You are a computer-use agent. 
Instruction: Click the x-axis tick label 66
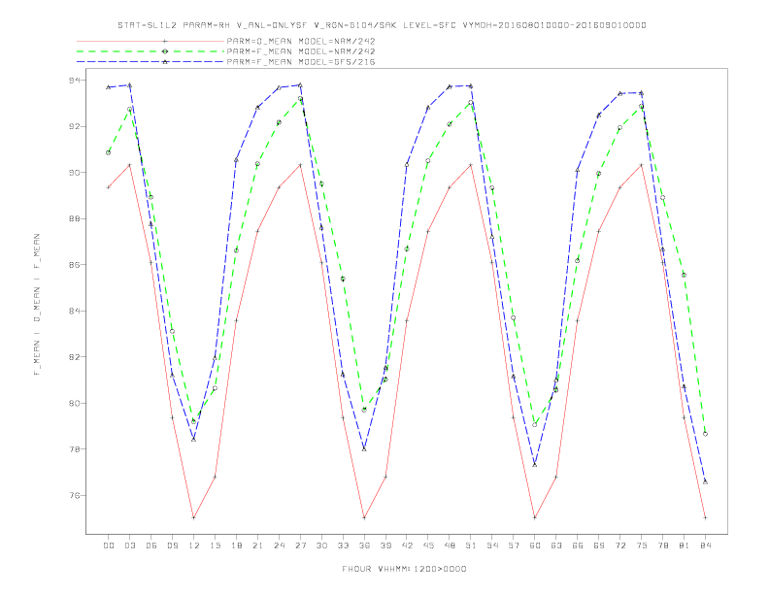tap(578, 545)
